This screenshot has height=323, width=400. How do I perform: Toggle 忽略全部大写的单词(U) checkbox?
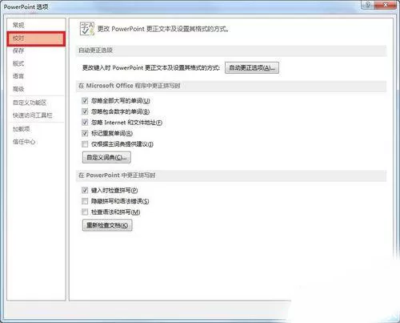click(85, 101)
